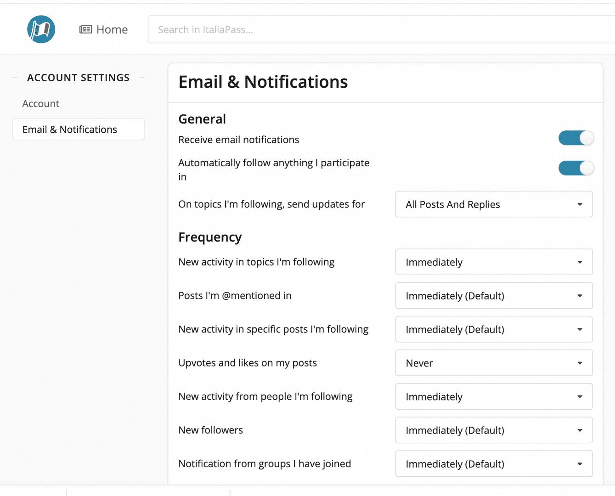The image size is (615, 496).
Task: Disable automatically follow anything I participate in
Action: pyautogui.click(x=576, y=168)
